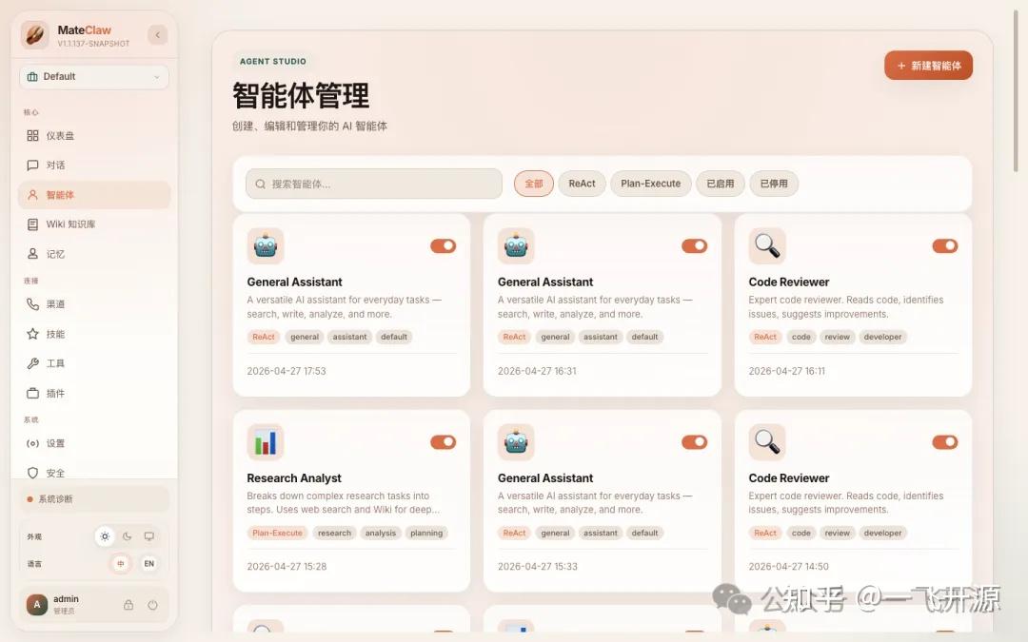Switch to light theme sun icon

[x=105, y=535]
